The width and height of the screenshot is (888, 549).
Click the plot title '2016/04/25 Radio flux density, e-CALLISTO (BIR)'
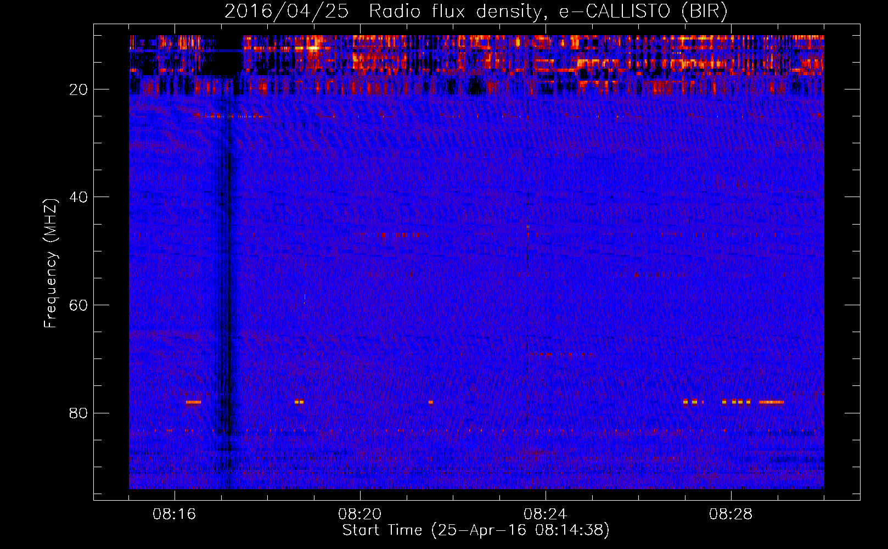coord(476,11)
